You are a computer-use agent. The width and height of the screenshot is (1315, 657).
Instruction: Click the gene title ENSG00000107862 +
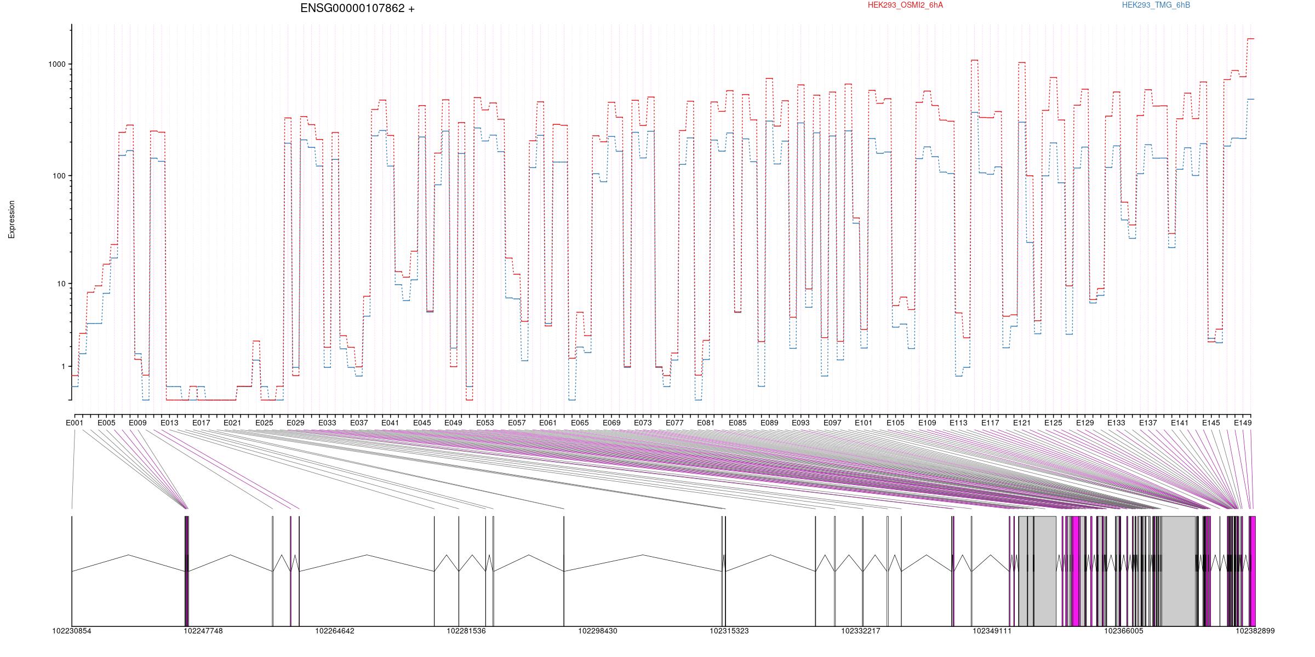tap(357, 9)
